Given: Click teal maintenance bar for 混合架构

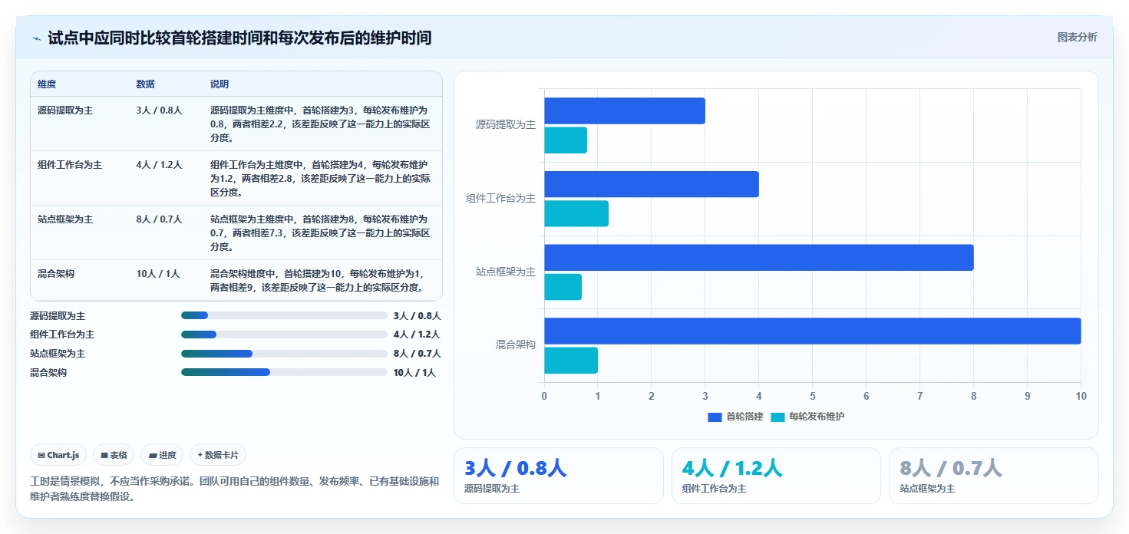Looking at the screenshot, I should tap(571, 361).
